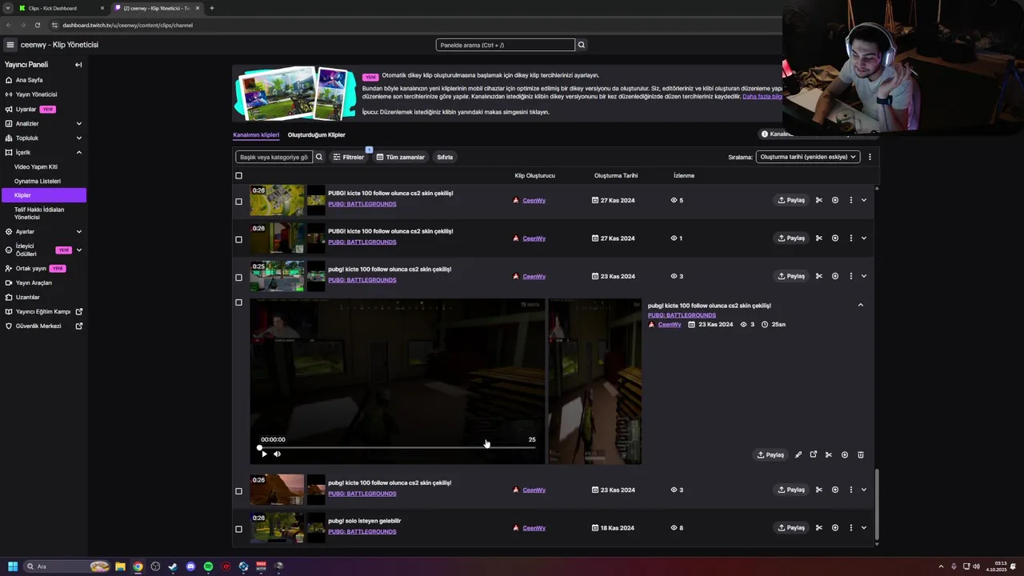The height and width of the screenshot is (576, 1024).
Task: Check box for clip below expanded player
Action: [238, 491]
